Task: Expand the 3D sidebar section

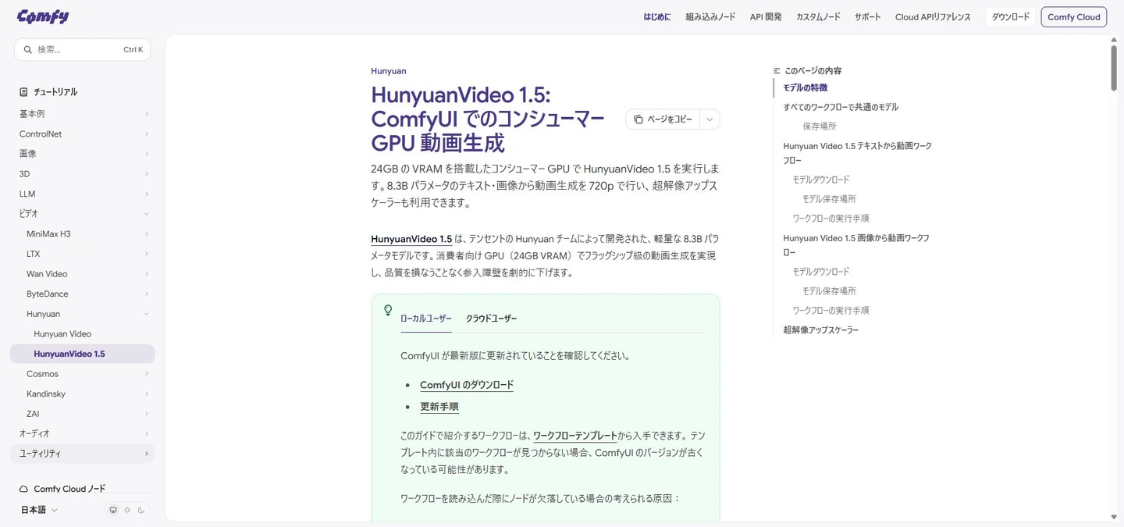Action: coord(82,174)
